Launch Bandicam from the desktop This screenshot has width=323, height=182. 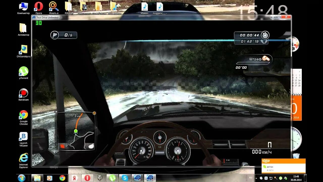pos(23,95)
